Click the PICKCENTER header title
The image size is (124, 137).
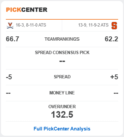coord(27,10)
